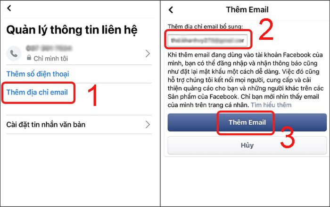The width and height of the screenshot is (330, 207).
Task: Tap the phone handset icon
Action: point(14,53)
